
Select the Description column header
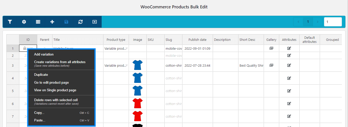click(x=225, y=40)
